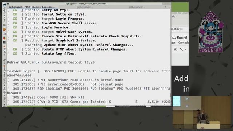The image size is (233, 131).
Task: Click the new tab icon in terminal tab bar
Action: pyautogui.click(x=165, y=7)
